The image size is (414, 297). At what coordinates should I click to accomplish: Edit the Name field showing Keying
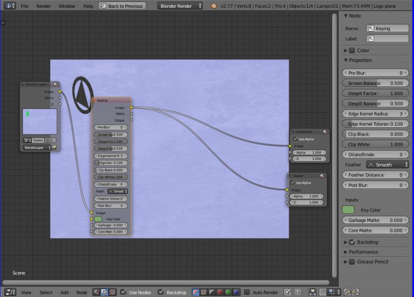388,28
